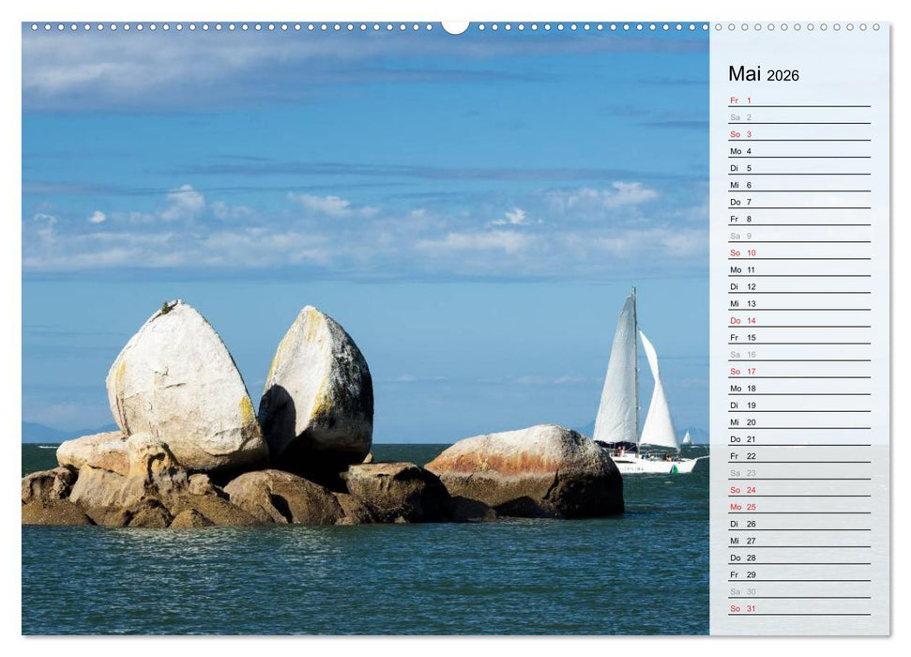Click the hanging hole punch at top center

coord(455,26)
